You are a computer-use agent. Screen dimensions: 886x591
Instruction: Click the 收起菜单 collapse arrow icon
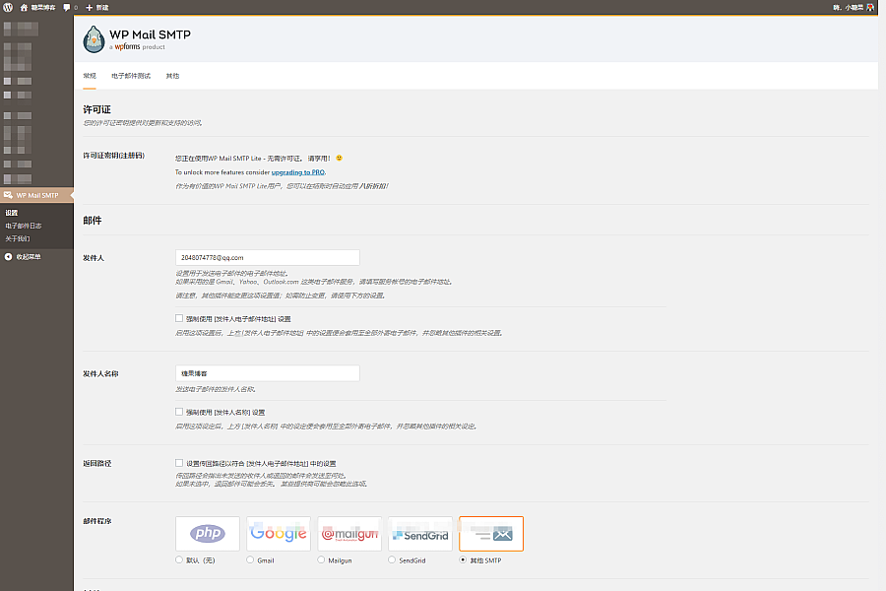pyautogui.click(x=8, y=257)
